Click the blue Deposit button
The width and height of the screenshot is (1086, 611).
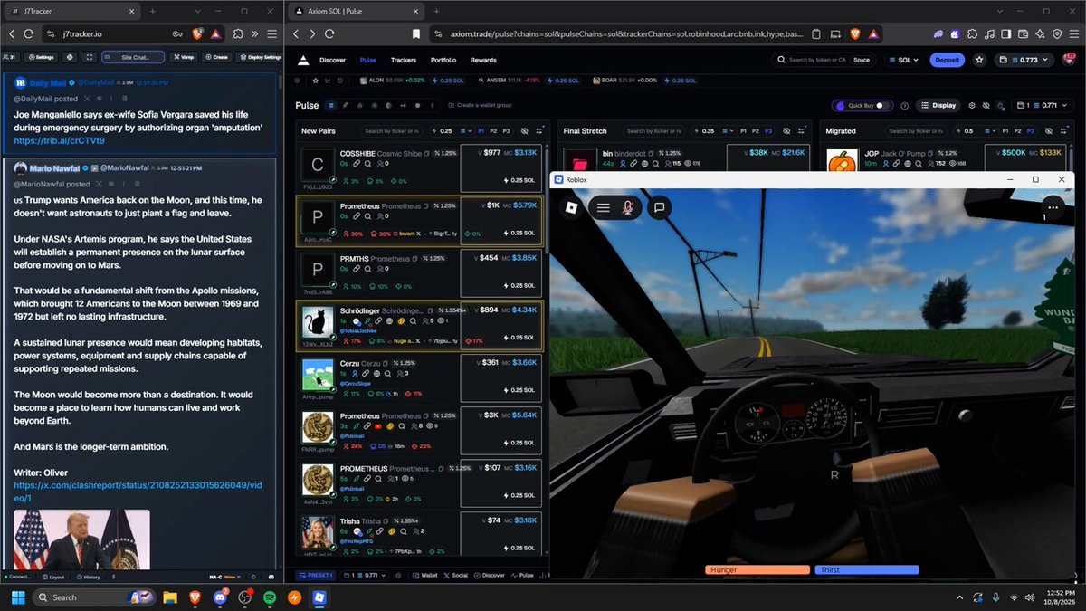947,60
